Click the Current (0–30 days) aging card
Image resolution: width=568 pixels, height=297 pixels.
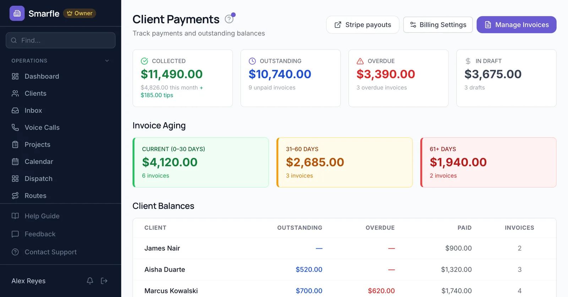[x=201, y=163]
